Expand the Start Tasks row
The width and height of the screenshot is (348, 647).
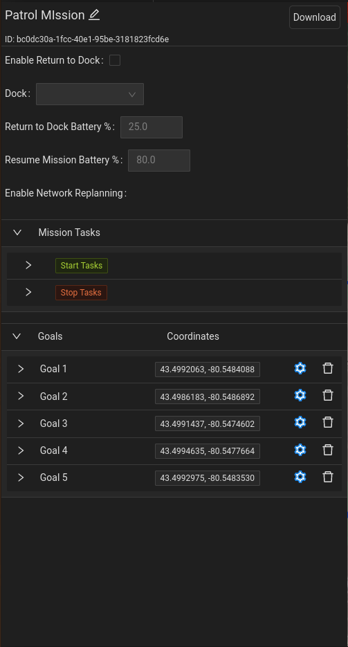click(x=28, y=265)
